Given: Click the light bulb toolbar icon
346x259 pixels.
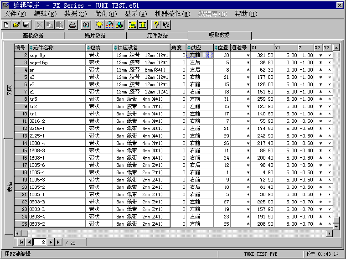Looking at the screenshot, I should [98, 24].
